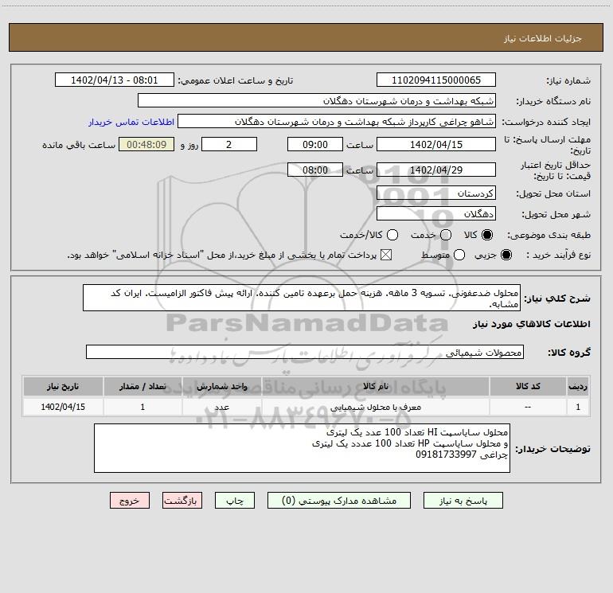Select the کالا/خدمت radio button

(x=392, y=235)
